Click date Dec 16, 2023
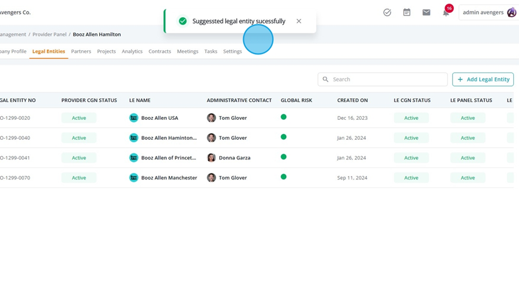The image size is (519, 289). tap(352, 118)
